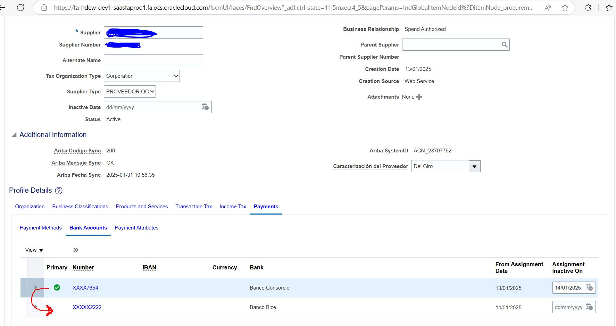Switch to the Income Tax tab
This screenshot has width=616, height=326.
pos(233,207)
